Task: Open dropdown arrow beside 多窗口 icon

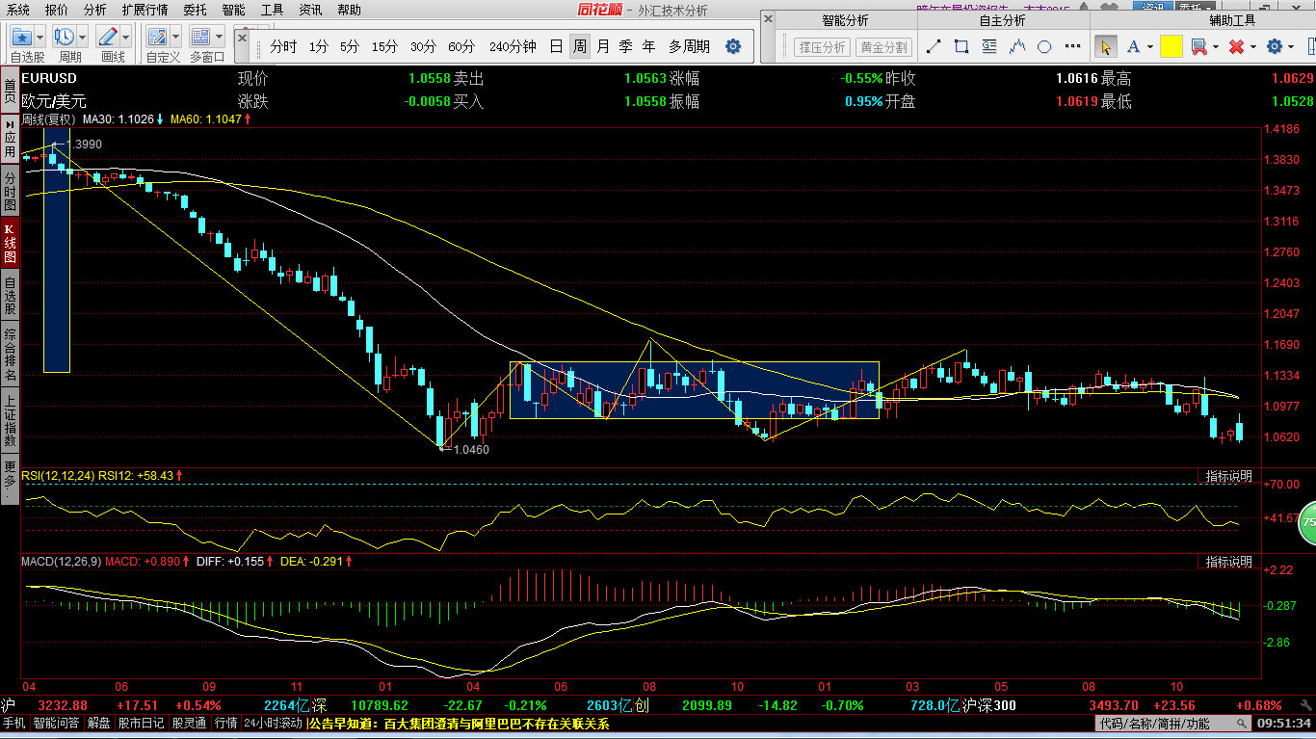Action: pos(220,37)
